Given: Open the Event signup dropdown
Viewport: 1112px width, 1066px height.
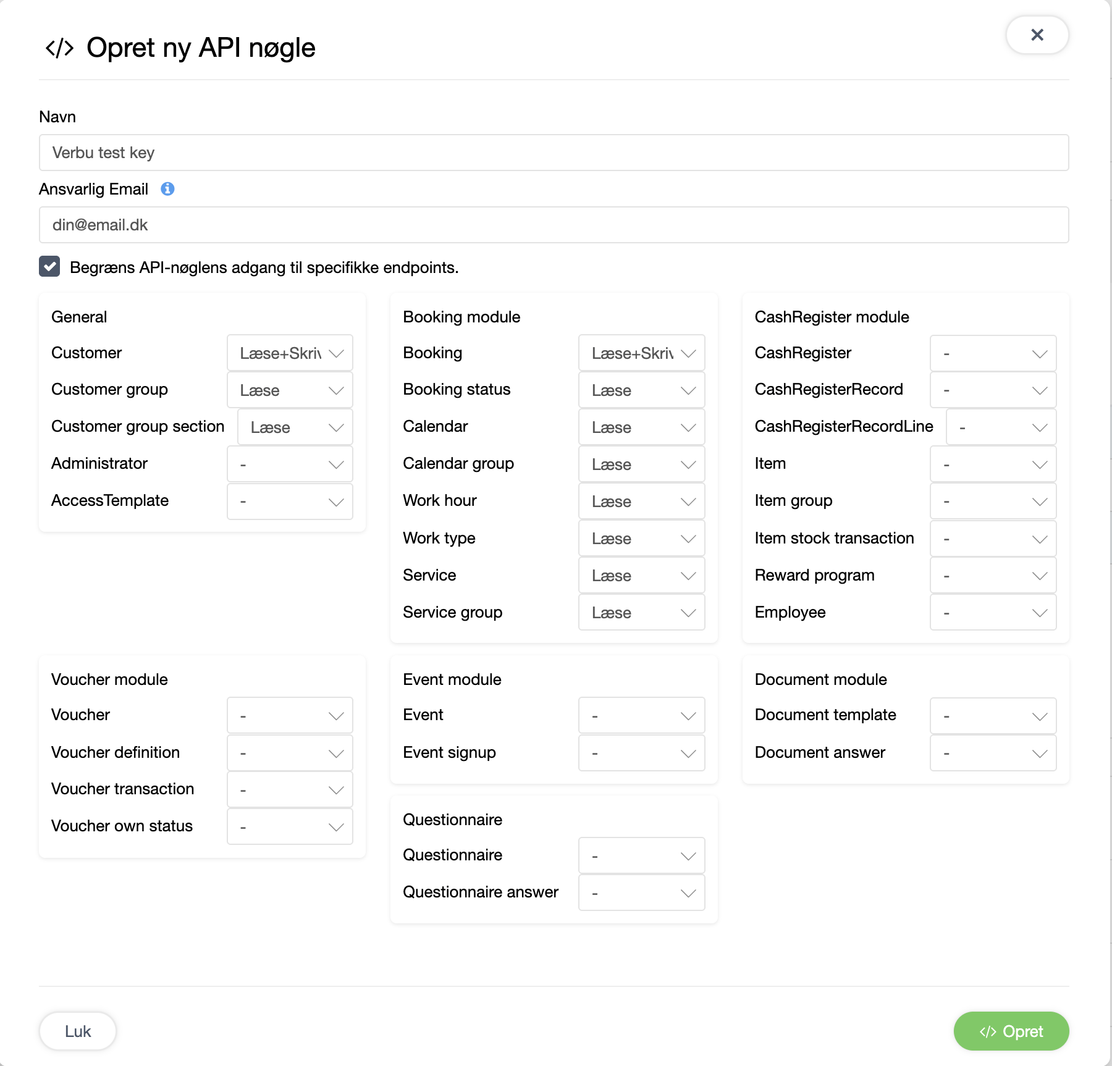Looking at the screenshot, I should tap(642, 753).
